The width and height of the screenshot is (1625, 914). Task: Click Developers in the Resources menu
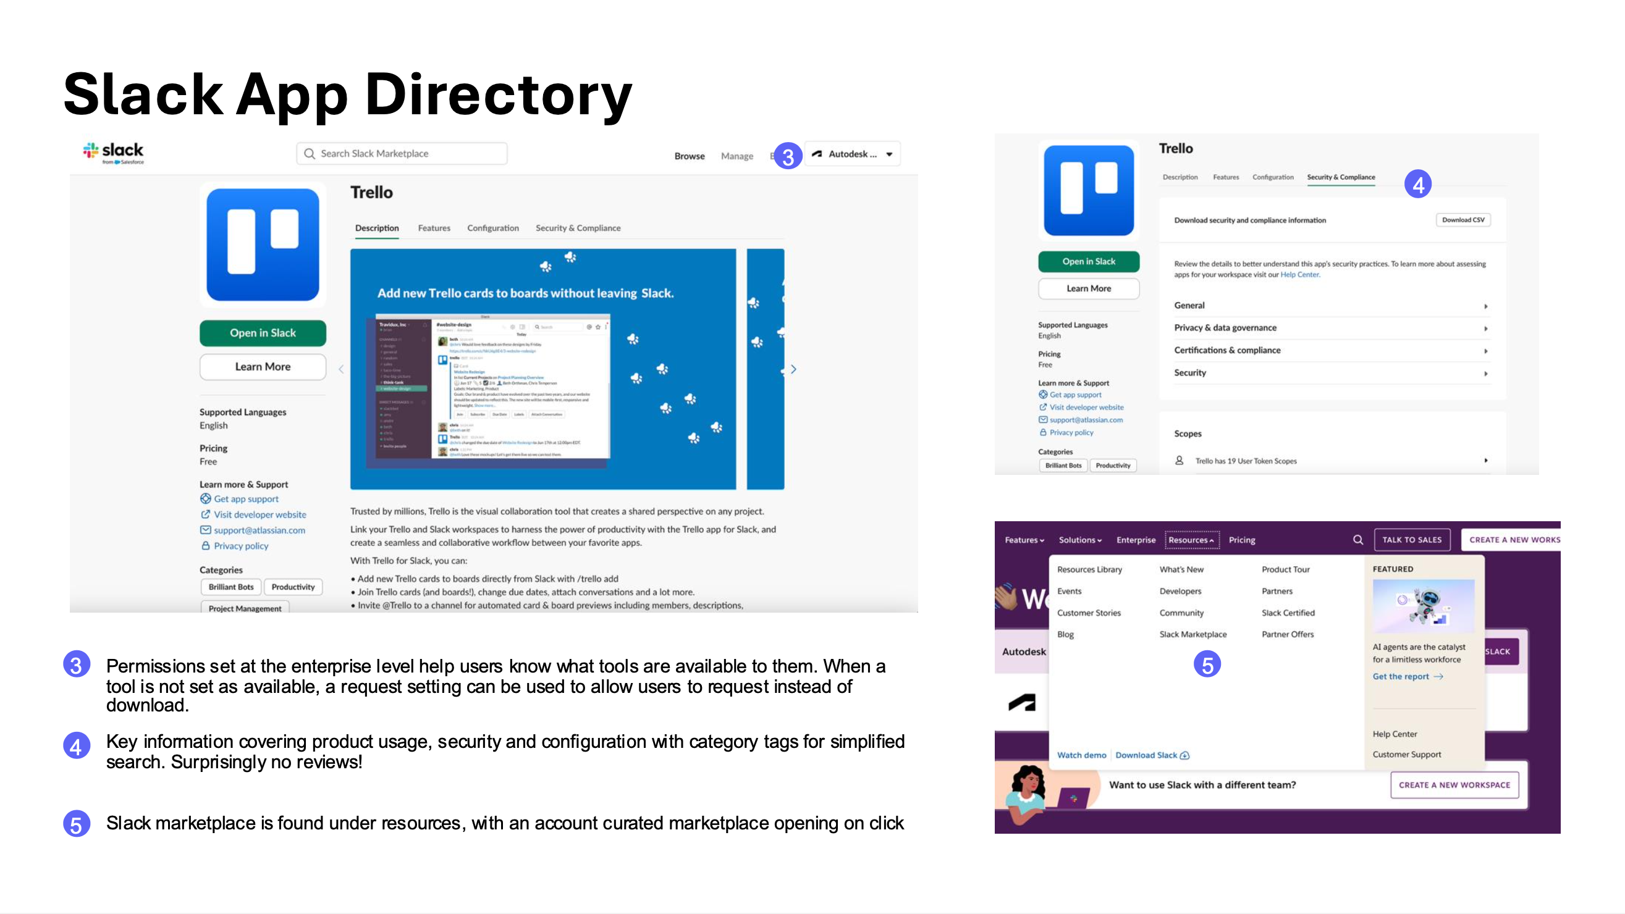click(1180, 591)
